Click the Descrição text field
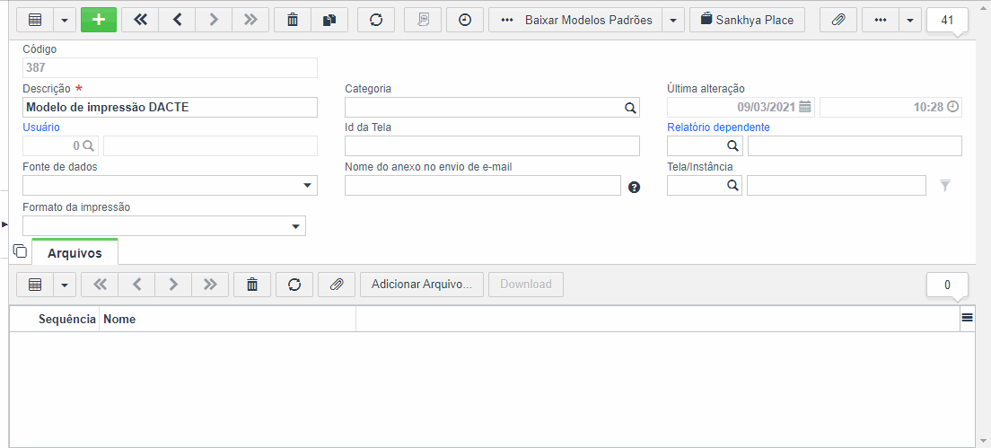The image size is (991, 448). 170,108
